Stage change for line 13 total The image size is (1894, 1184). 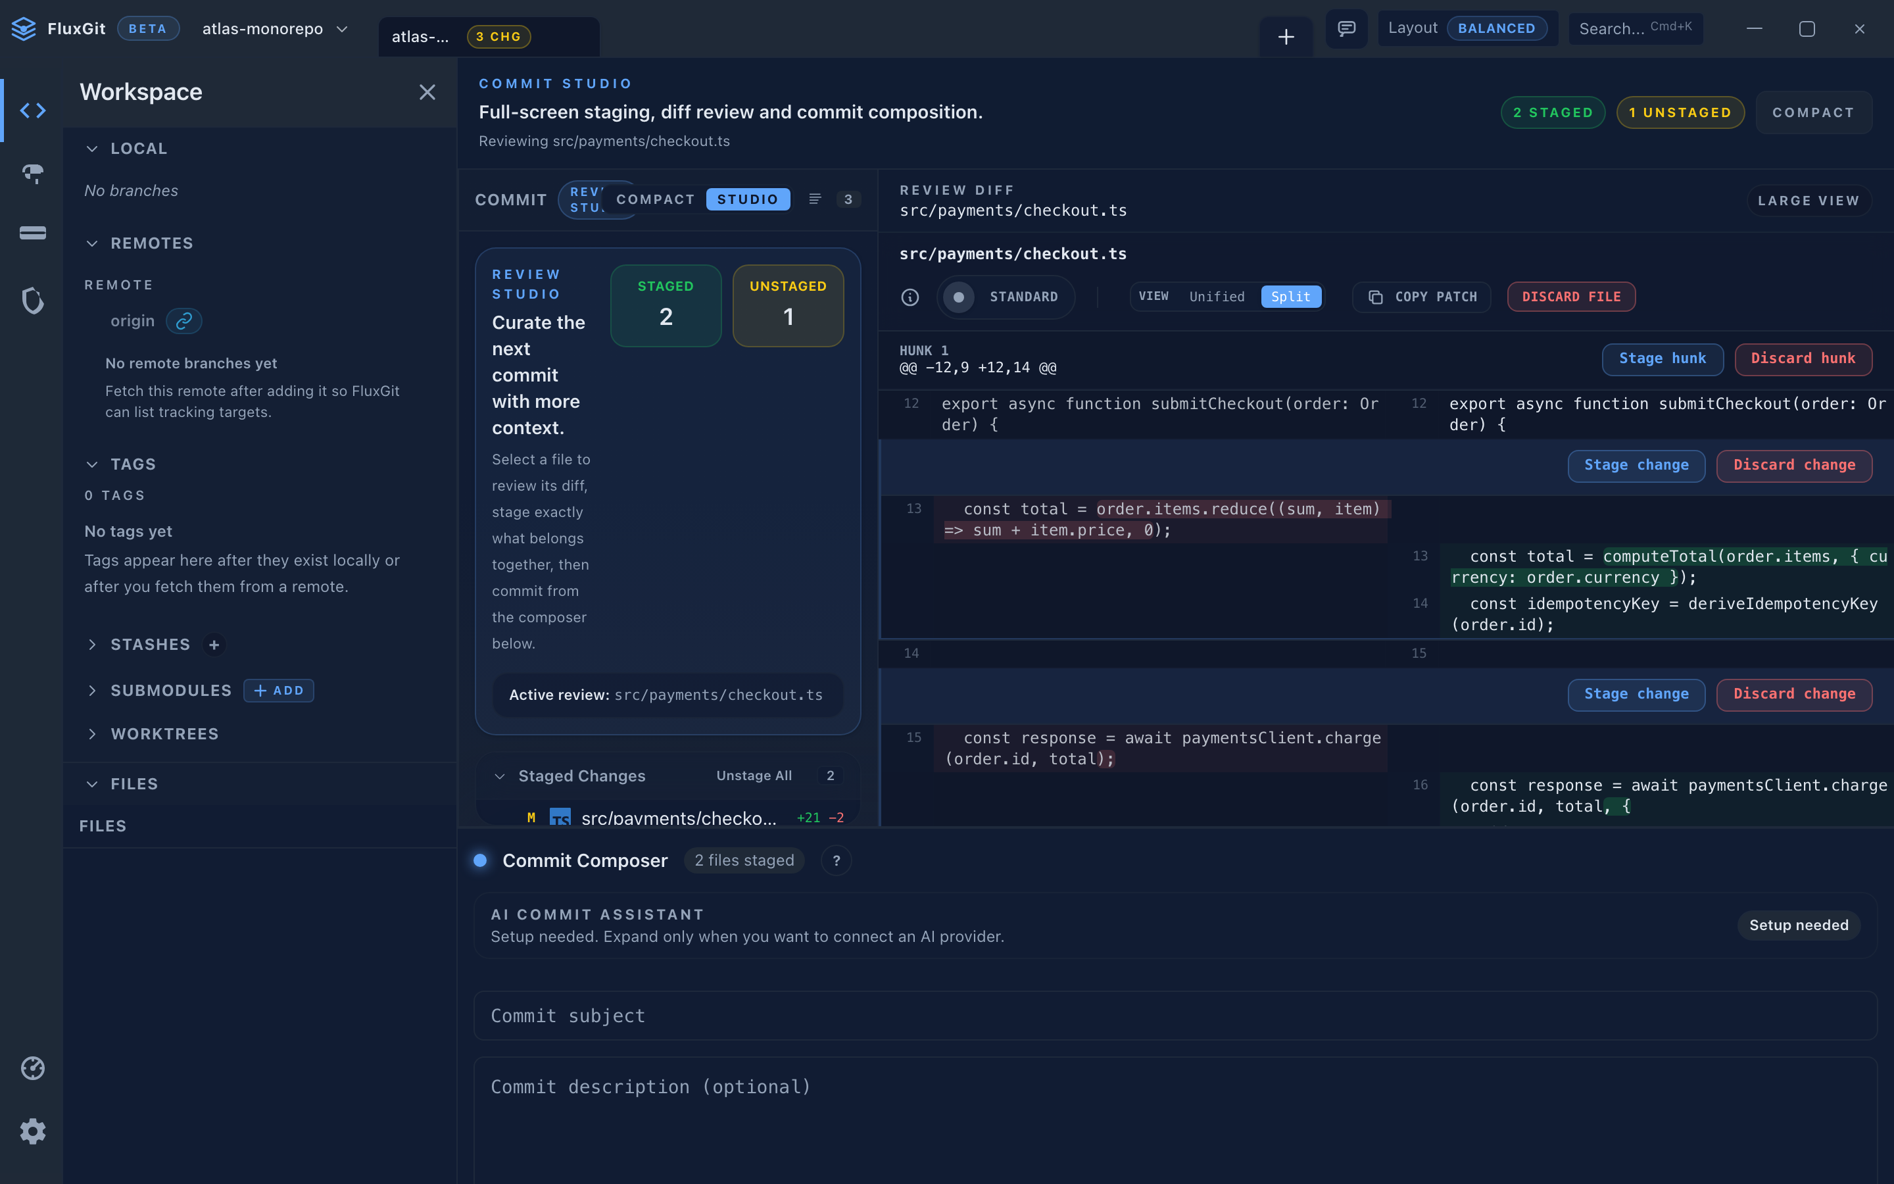pyautogui.click(x=1636, y=466)
